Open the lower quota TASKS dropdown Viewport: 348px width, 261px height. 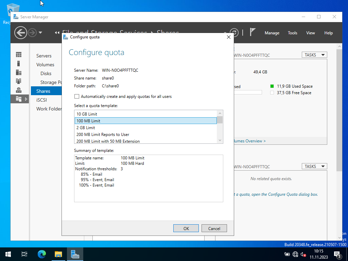coord(314,166)
